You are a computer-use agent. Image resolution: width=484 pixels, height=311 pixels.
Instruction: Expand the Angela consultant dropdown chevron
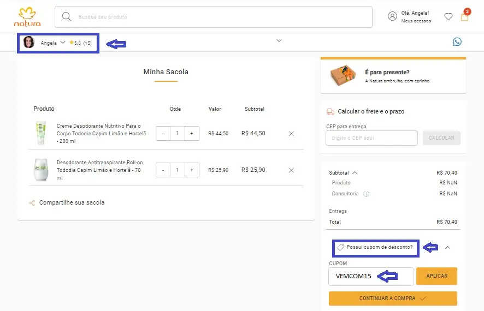coord(63,42)
